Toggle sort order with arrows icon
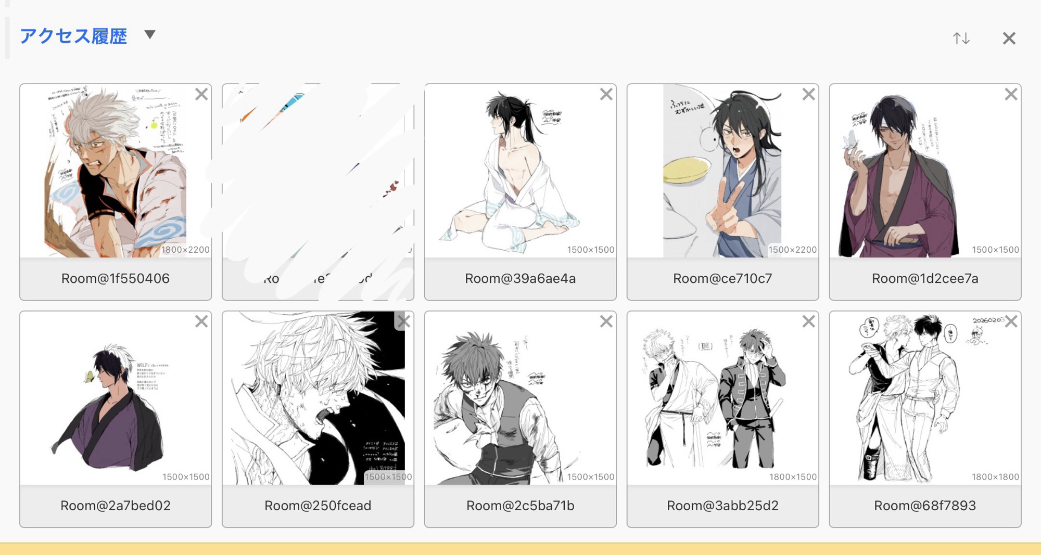 point(961,38)
